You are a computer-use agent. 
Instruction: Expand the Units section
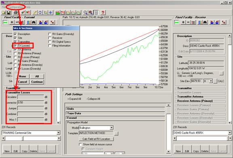coord(115,109)
